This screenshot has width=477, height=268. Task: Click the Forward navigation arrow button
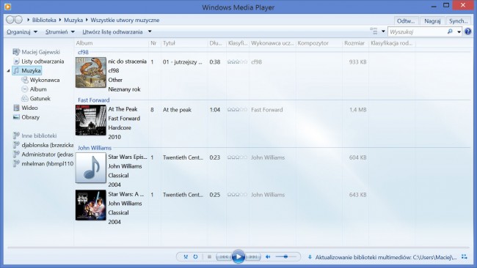(x=18, y=20)
